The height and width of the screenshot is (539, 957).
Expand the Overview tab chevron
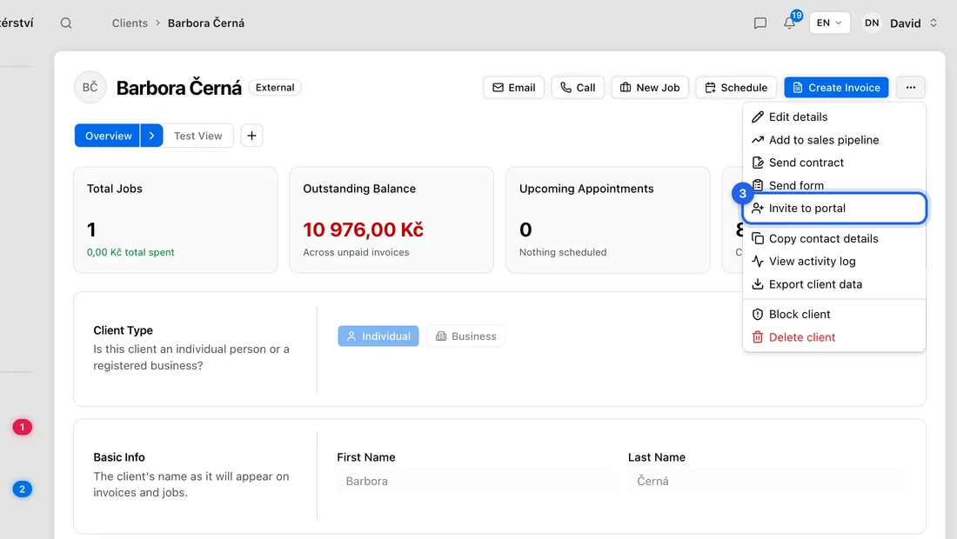[152, 136]
